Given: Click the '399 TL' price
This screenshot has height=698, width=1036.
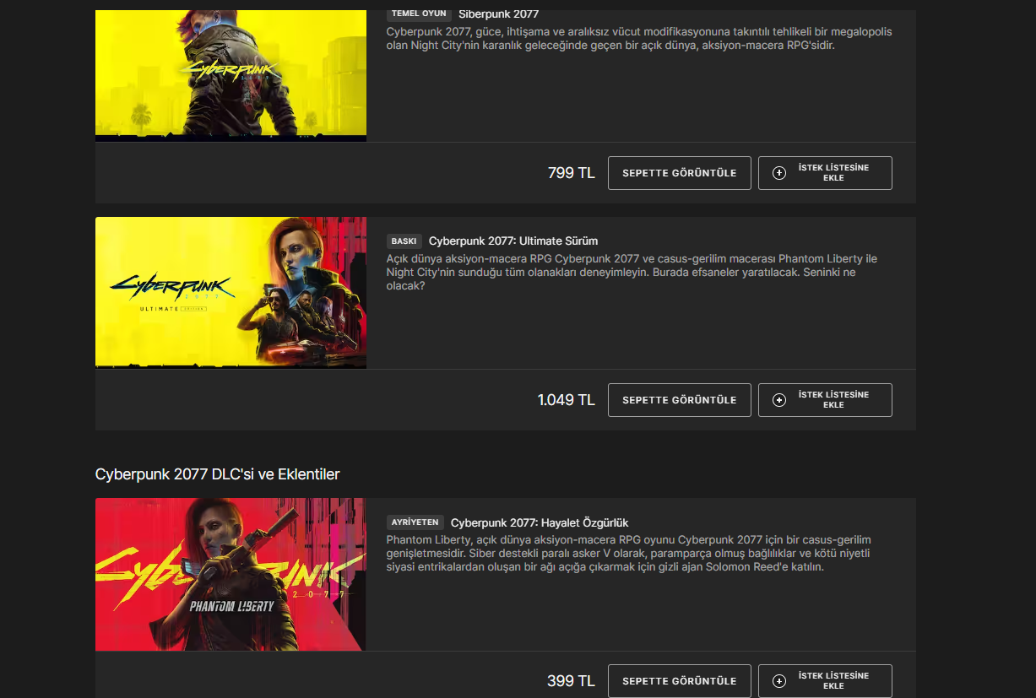Looking at the screenshot, I should pyautogui.click(x=572, y=681).
